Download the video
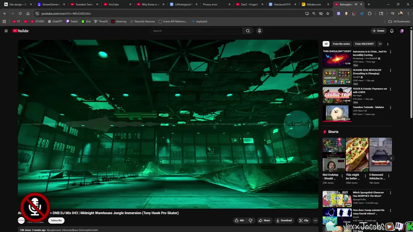Image resolution: width=413 pixels, height=232 pixels. click(x=284, y=220)
